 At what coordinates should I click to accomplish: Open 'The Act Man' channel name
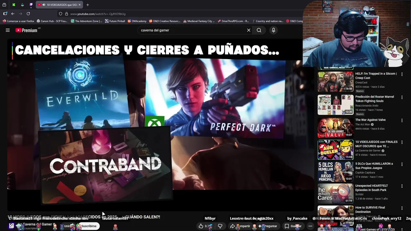[x=363, y=124]
